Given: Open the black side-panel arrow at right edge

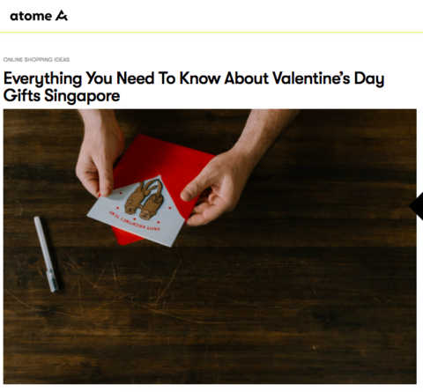Looking at the screenshot, I should [x=416, y=206].
